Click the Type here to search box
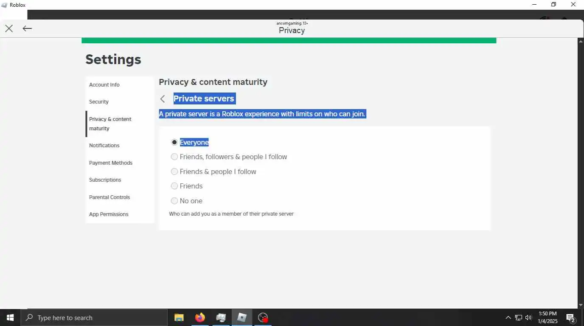 point(94,318)
